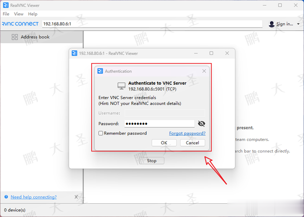Click the Address book grid icon
The image size is (304, 217).
[x=15, y=37]
